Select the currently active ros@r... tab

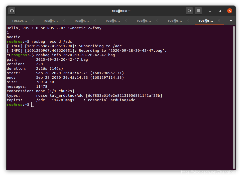(x=206, y=20)
